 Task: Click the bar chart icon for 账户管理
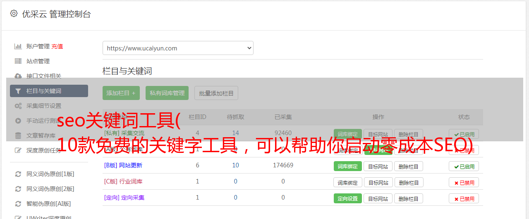point(18,46)
